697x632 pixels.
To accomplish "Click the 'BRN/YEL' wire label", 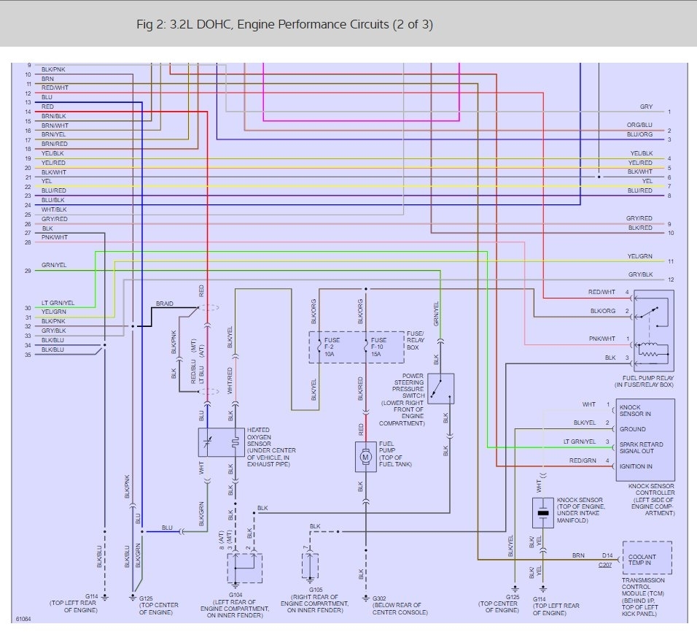I will [x=53, y=134].
